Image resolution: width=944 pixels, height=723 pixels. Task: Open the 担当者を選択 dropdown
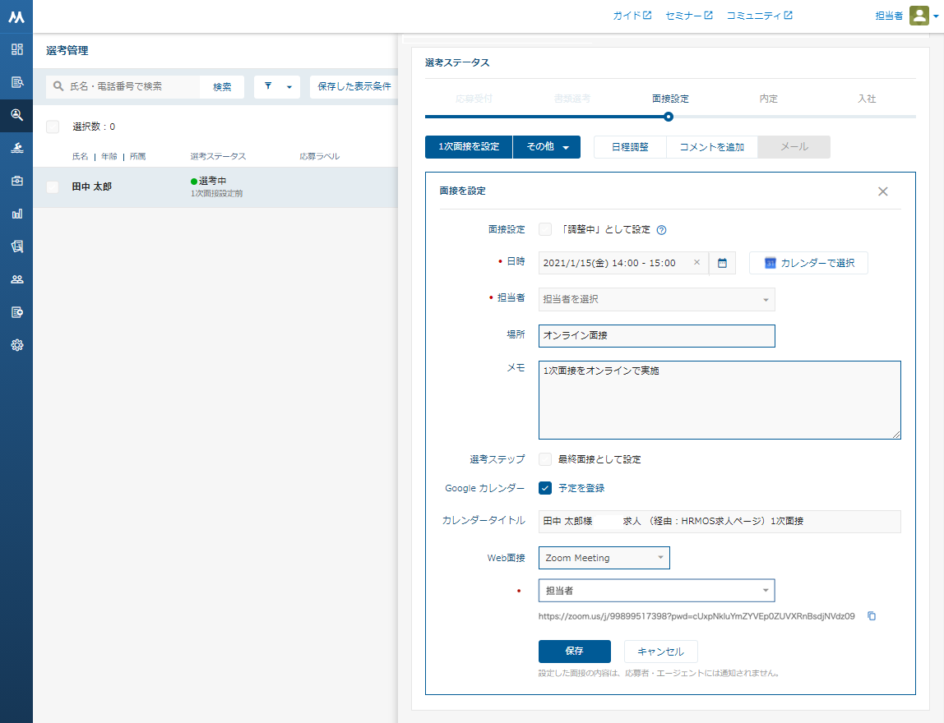pyautogui.click(x=656, y=299)
